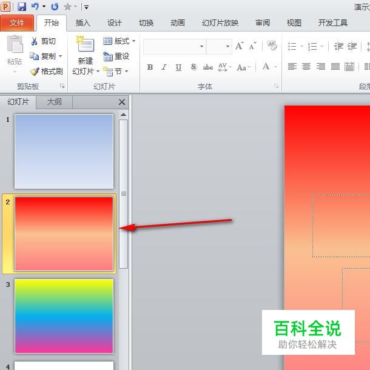Toggle text Shadow (S) formatting
This screenshot has width=370, height=370.
pyautogui.click(x=193, y=67)
